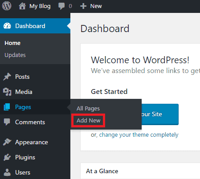The image size is (200, 179).
Task: Click the Comments speech bubble sidebar icon
Action: (7, 122)
